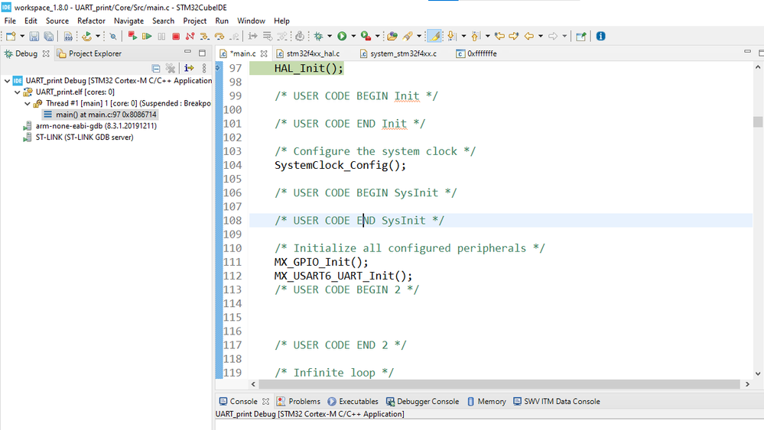The width and height of the screenshot is (764, 430).
Task: Open the Window menu
Action: click(251, 21)
